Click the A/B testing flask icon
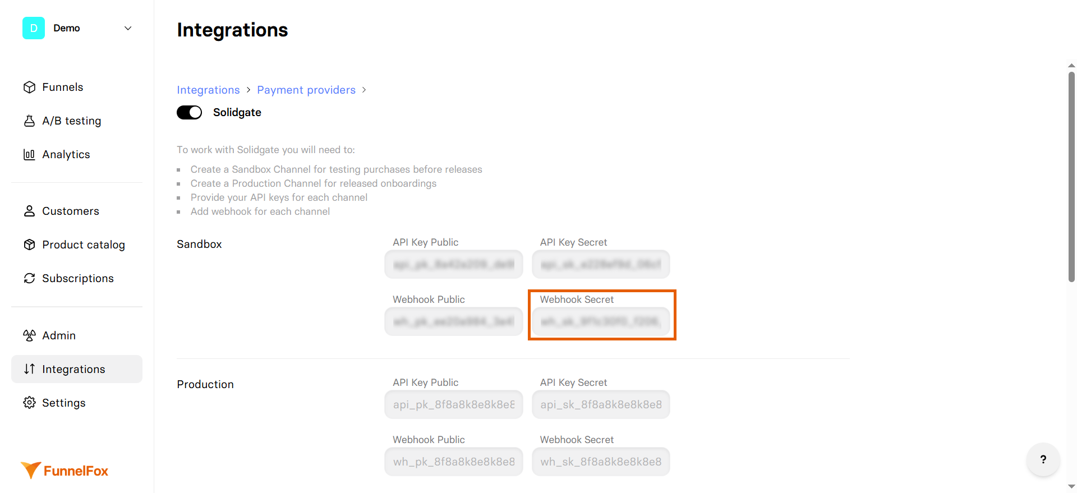Image resolution: width=1077 pixels, height=493 pixels. click(x=29, y=121)
